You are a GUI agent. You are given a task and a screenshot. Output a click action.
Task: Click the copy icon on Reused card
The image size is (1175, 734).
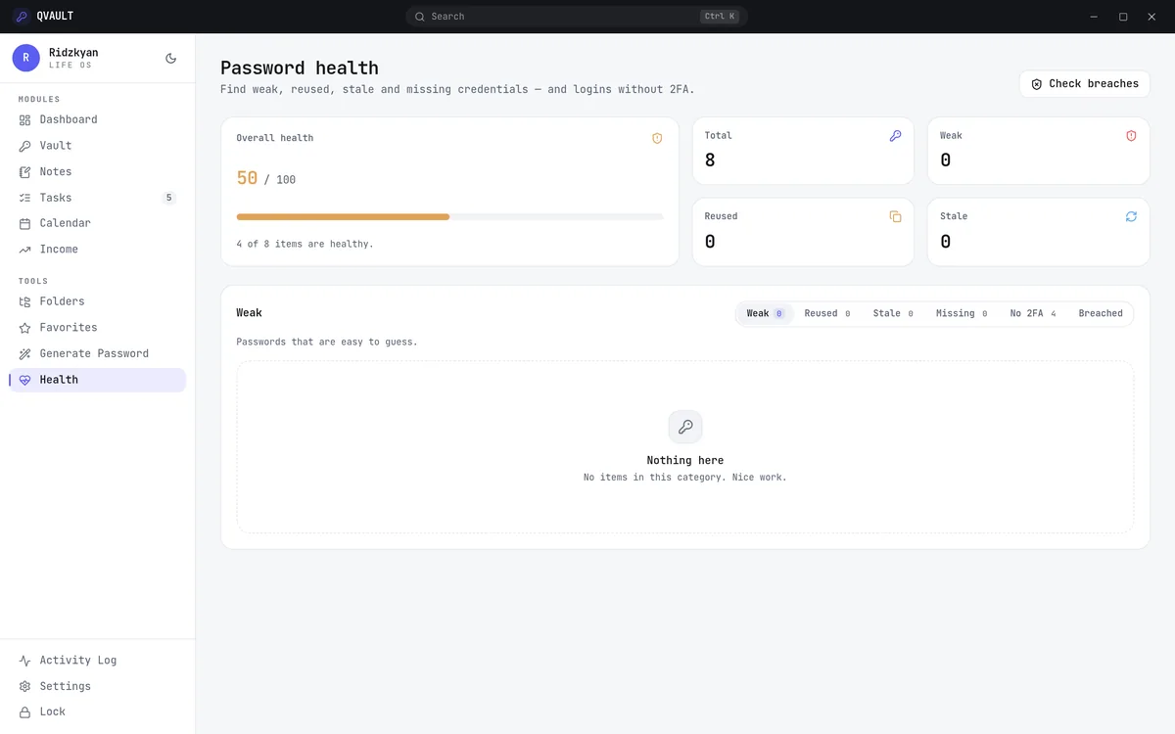click(895, 216)
